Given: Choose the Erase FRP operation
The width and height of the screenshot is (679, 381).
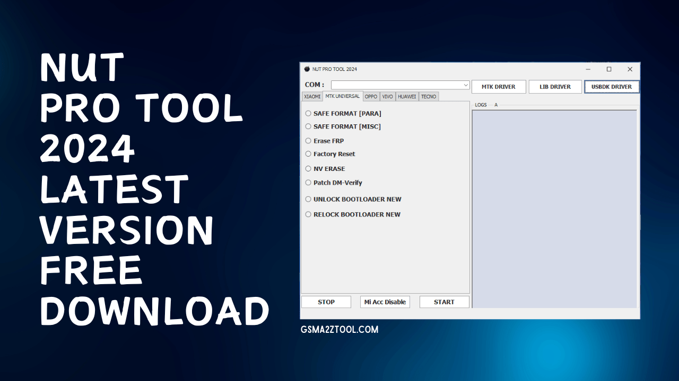Looking at the screenshot, I should click(308, 141).
